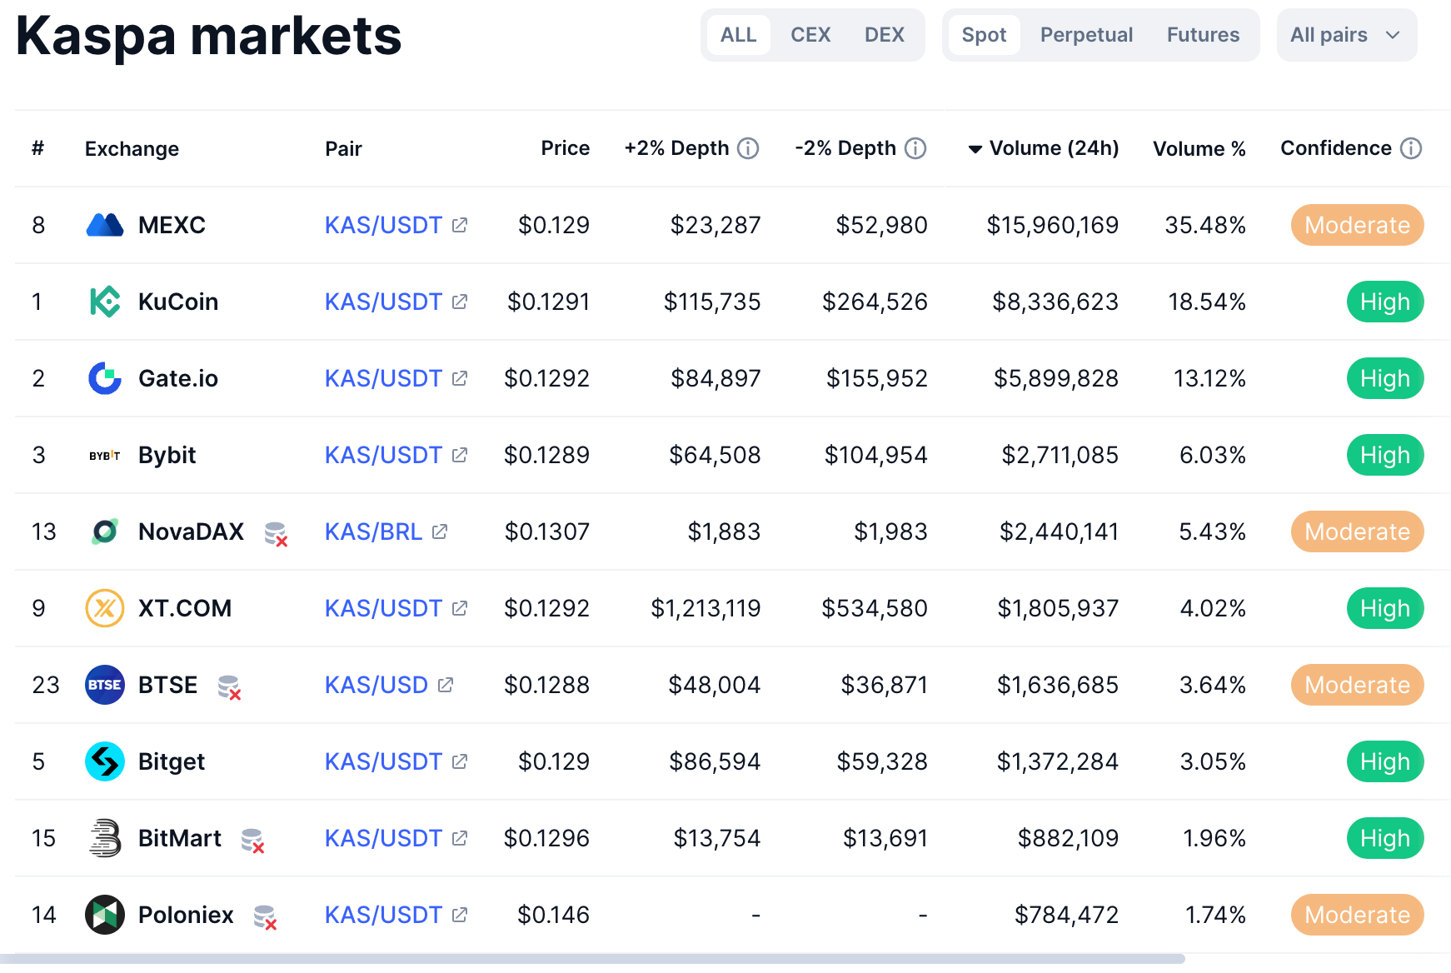Viewport: 1451px width, 973px height.
Task: Click the reserve warning icon beside BTSE
Action: tap(229, 687)
